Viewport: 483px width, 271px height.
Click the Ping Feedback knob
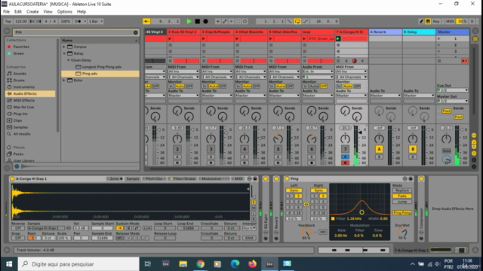[x=306, y=233]
